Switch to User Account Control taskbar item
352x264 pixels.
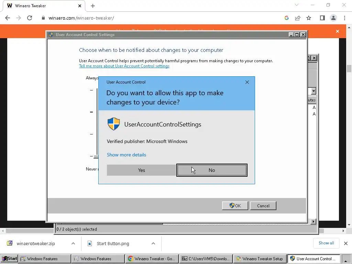(313, 258)
